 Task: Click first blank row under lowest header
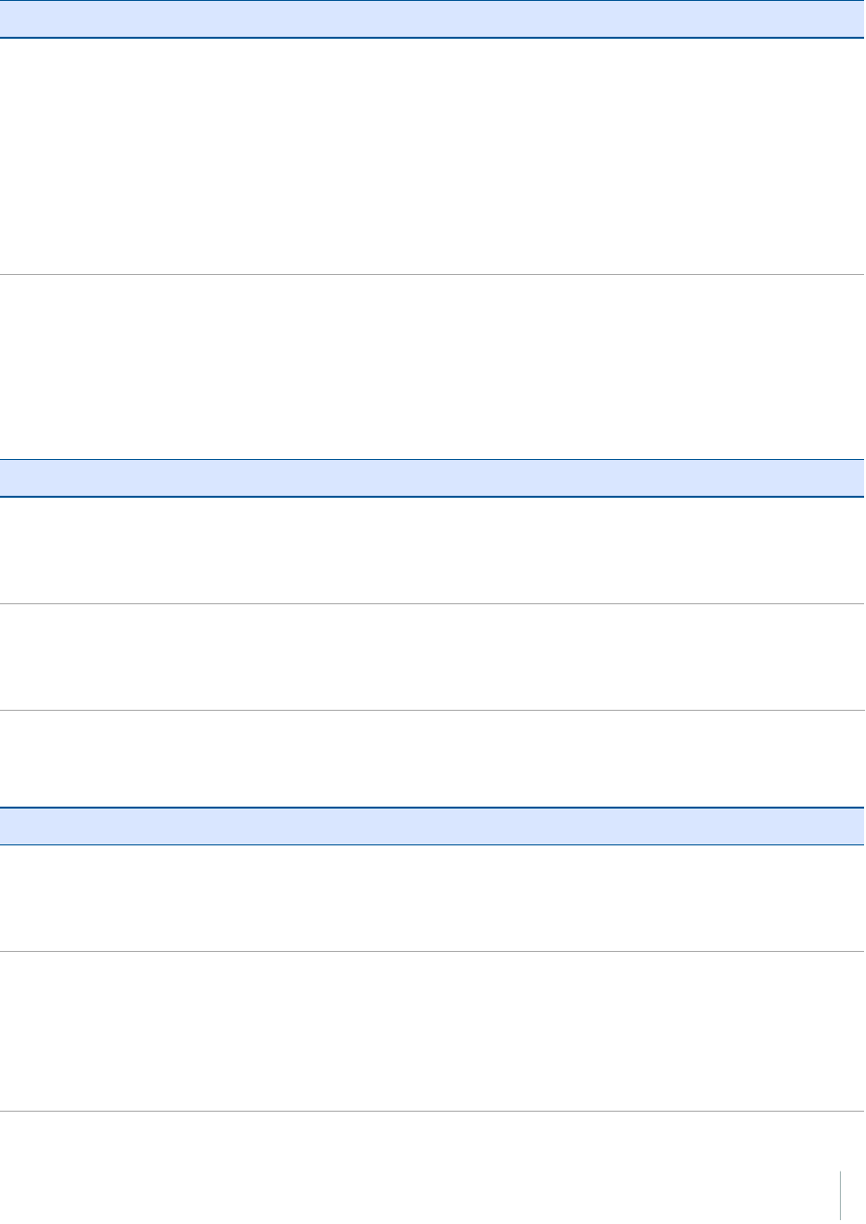[x=433, y=899]
